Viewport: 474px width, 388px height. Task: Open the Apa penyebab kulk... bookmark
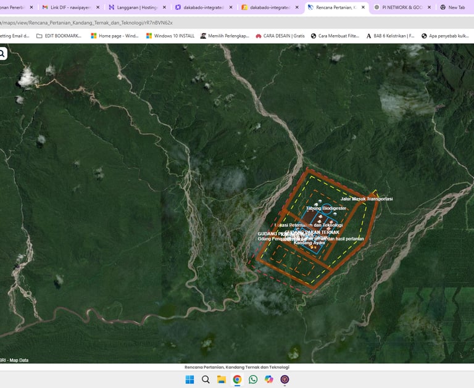tap(445, 36)
